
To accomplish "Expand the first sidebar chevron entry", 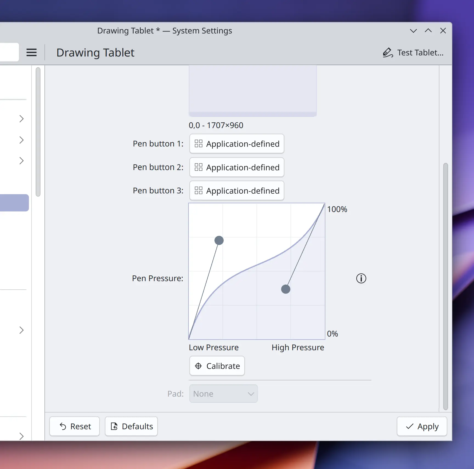I will 21,119.
